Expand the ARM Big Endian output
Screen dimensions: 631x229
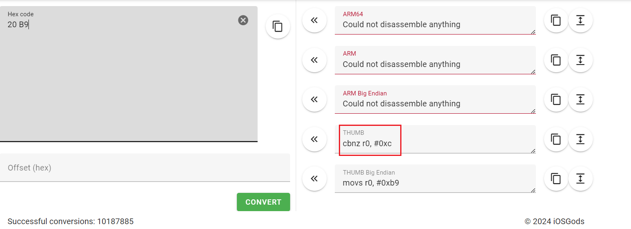(580, 99)
